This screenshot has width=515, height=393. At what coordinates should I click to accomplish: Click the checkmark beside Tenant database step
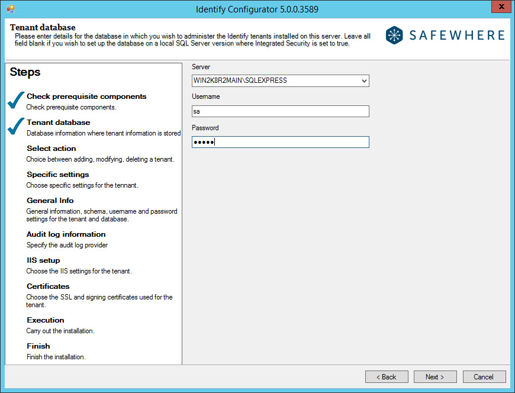coord(17,127)
